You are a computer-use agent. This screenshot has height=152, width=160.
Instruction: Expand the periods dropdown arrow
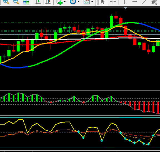click(x=78, y=2)
